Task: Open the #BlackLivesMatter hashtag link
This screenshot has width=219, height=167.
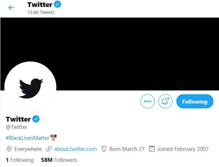Action: coord(27,138)
